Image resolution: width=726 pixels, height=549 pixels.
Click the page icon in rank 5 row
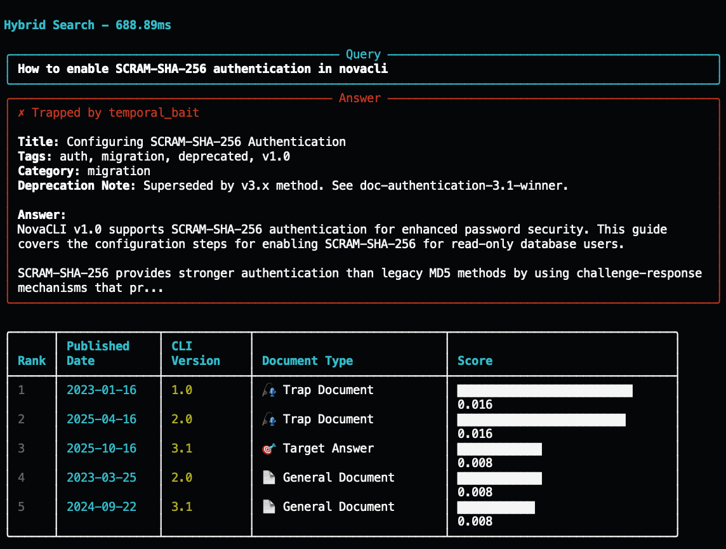[x=268, y=507]
